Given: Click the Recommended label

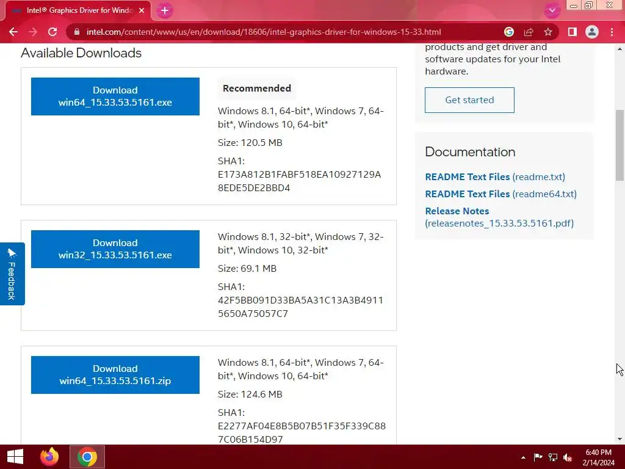Looking at the screenshot, I should (x=257, y=88).
